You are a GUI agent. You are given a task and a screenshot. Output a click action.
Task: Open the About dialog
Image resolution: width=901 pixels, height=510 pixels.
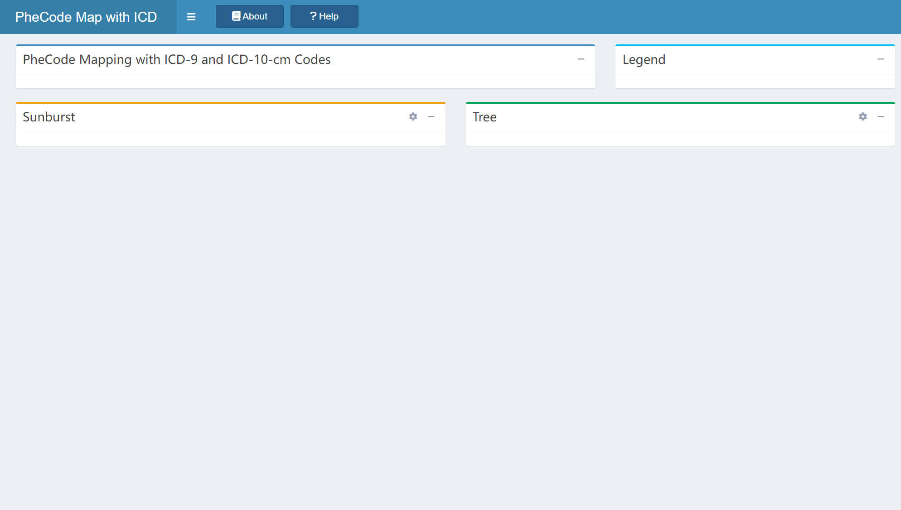(255, 16)
